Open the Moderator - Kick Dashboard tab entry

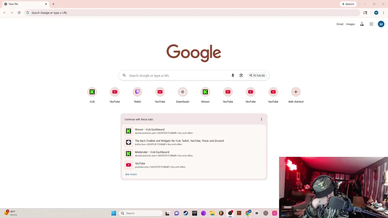[194, 154]
